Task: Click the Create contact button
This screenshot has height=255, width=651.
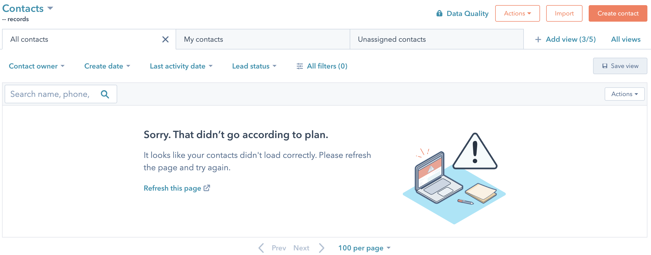Action: [x=618, y=13]
